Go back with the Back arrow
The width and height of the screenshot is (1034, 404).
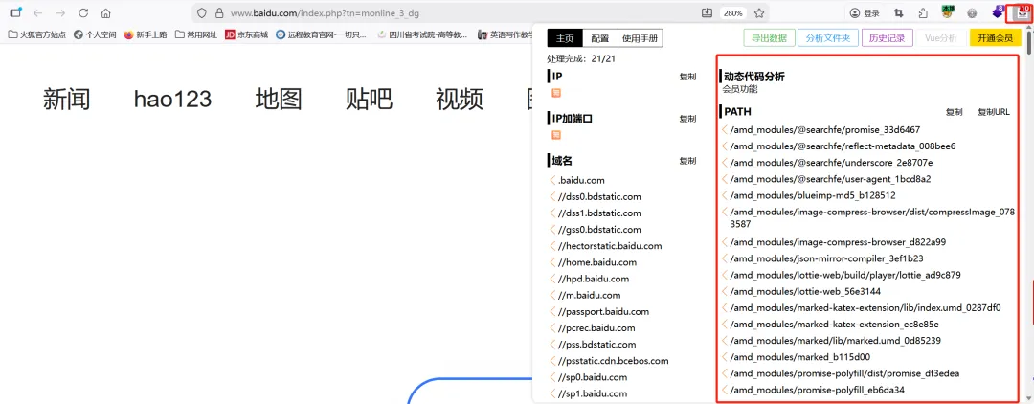tap(37, 13)
